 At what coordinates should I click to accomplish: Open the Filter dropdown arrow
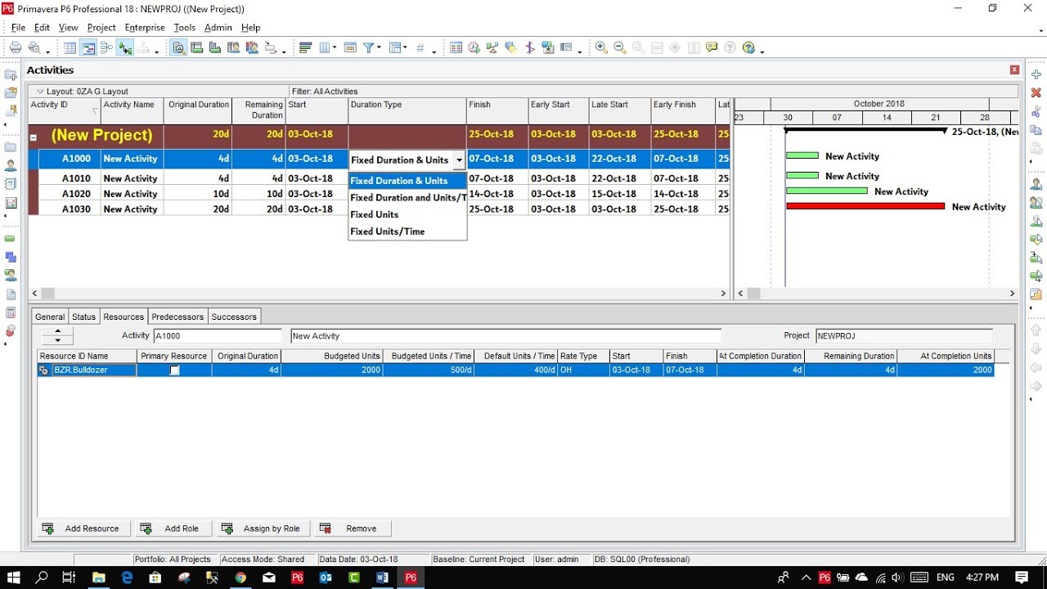coord(379,48)
